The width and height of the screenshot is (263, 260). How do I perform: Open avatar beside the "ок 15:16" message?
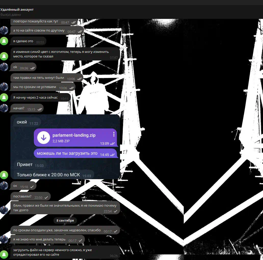click(x=4, y=186)
